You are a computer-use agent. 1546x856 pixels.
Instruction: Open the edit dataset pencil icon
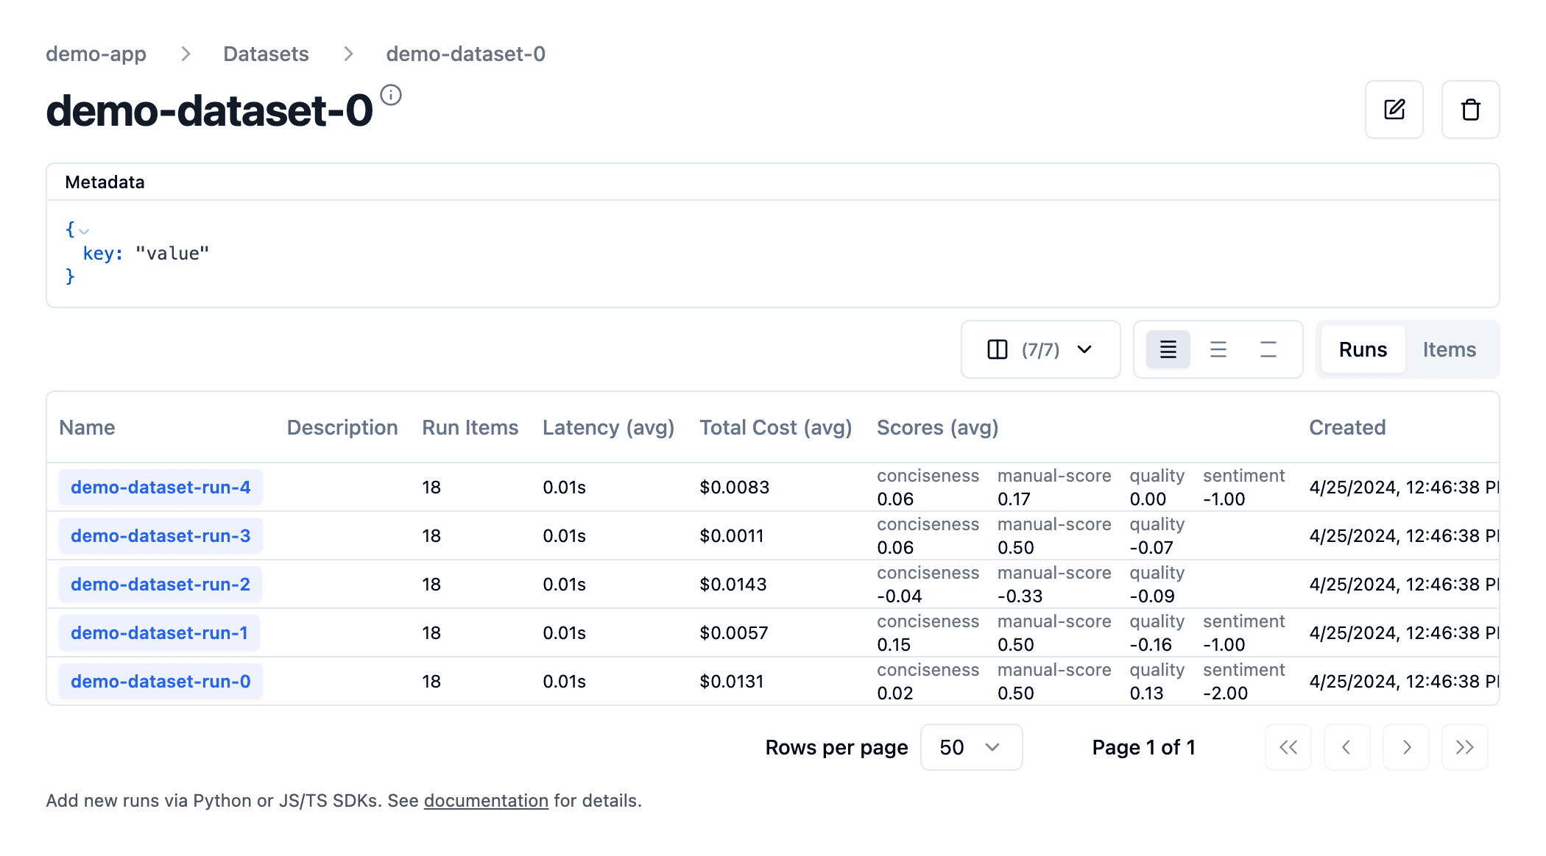(x=1394, y=110)
